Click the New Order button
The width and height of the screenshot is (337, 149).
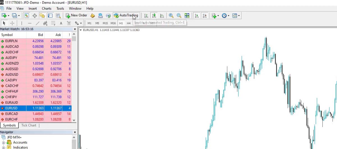tap(76, 15)
